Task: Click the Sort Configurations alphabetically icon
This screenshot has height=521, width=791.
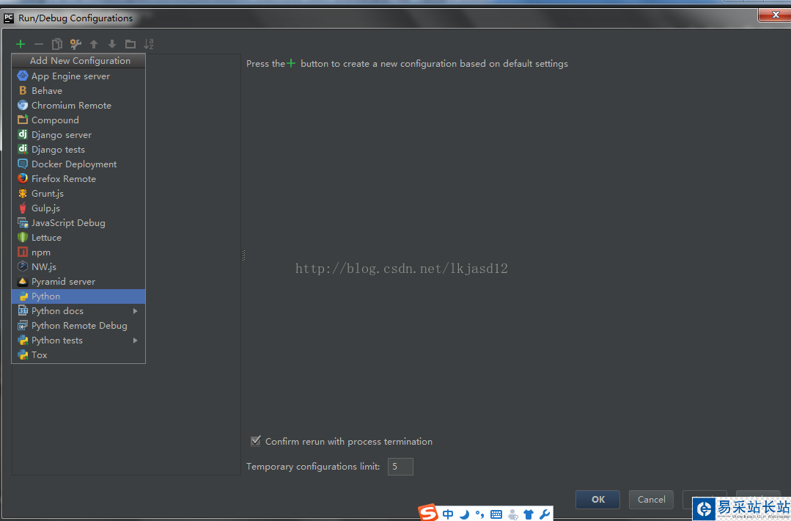Action: pos(148,45)
